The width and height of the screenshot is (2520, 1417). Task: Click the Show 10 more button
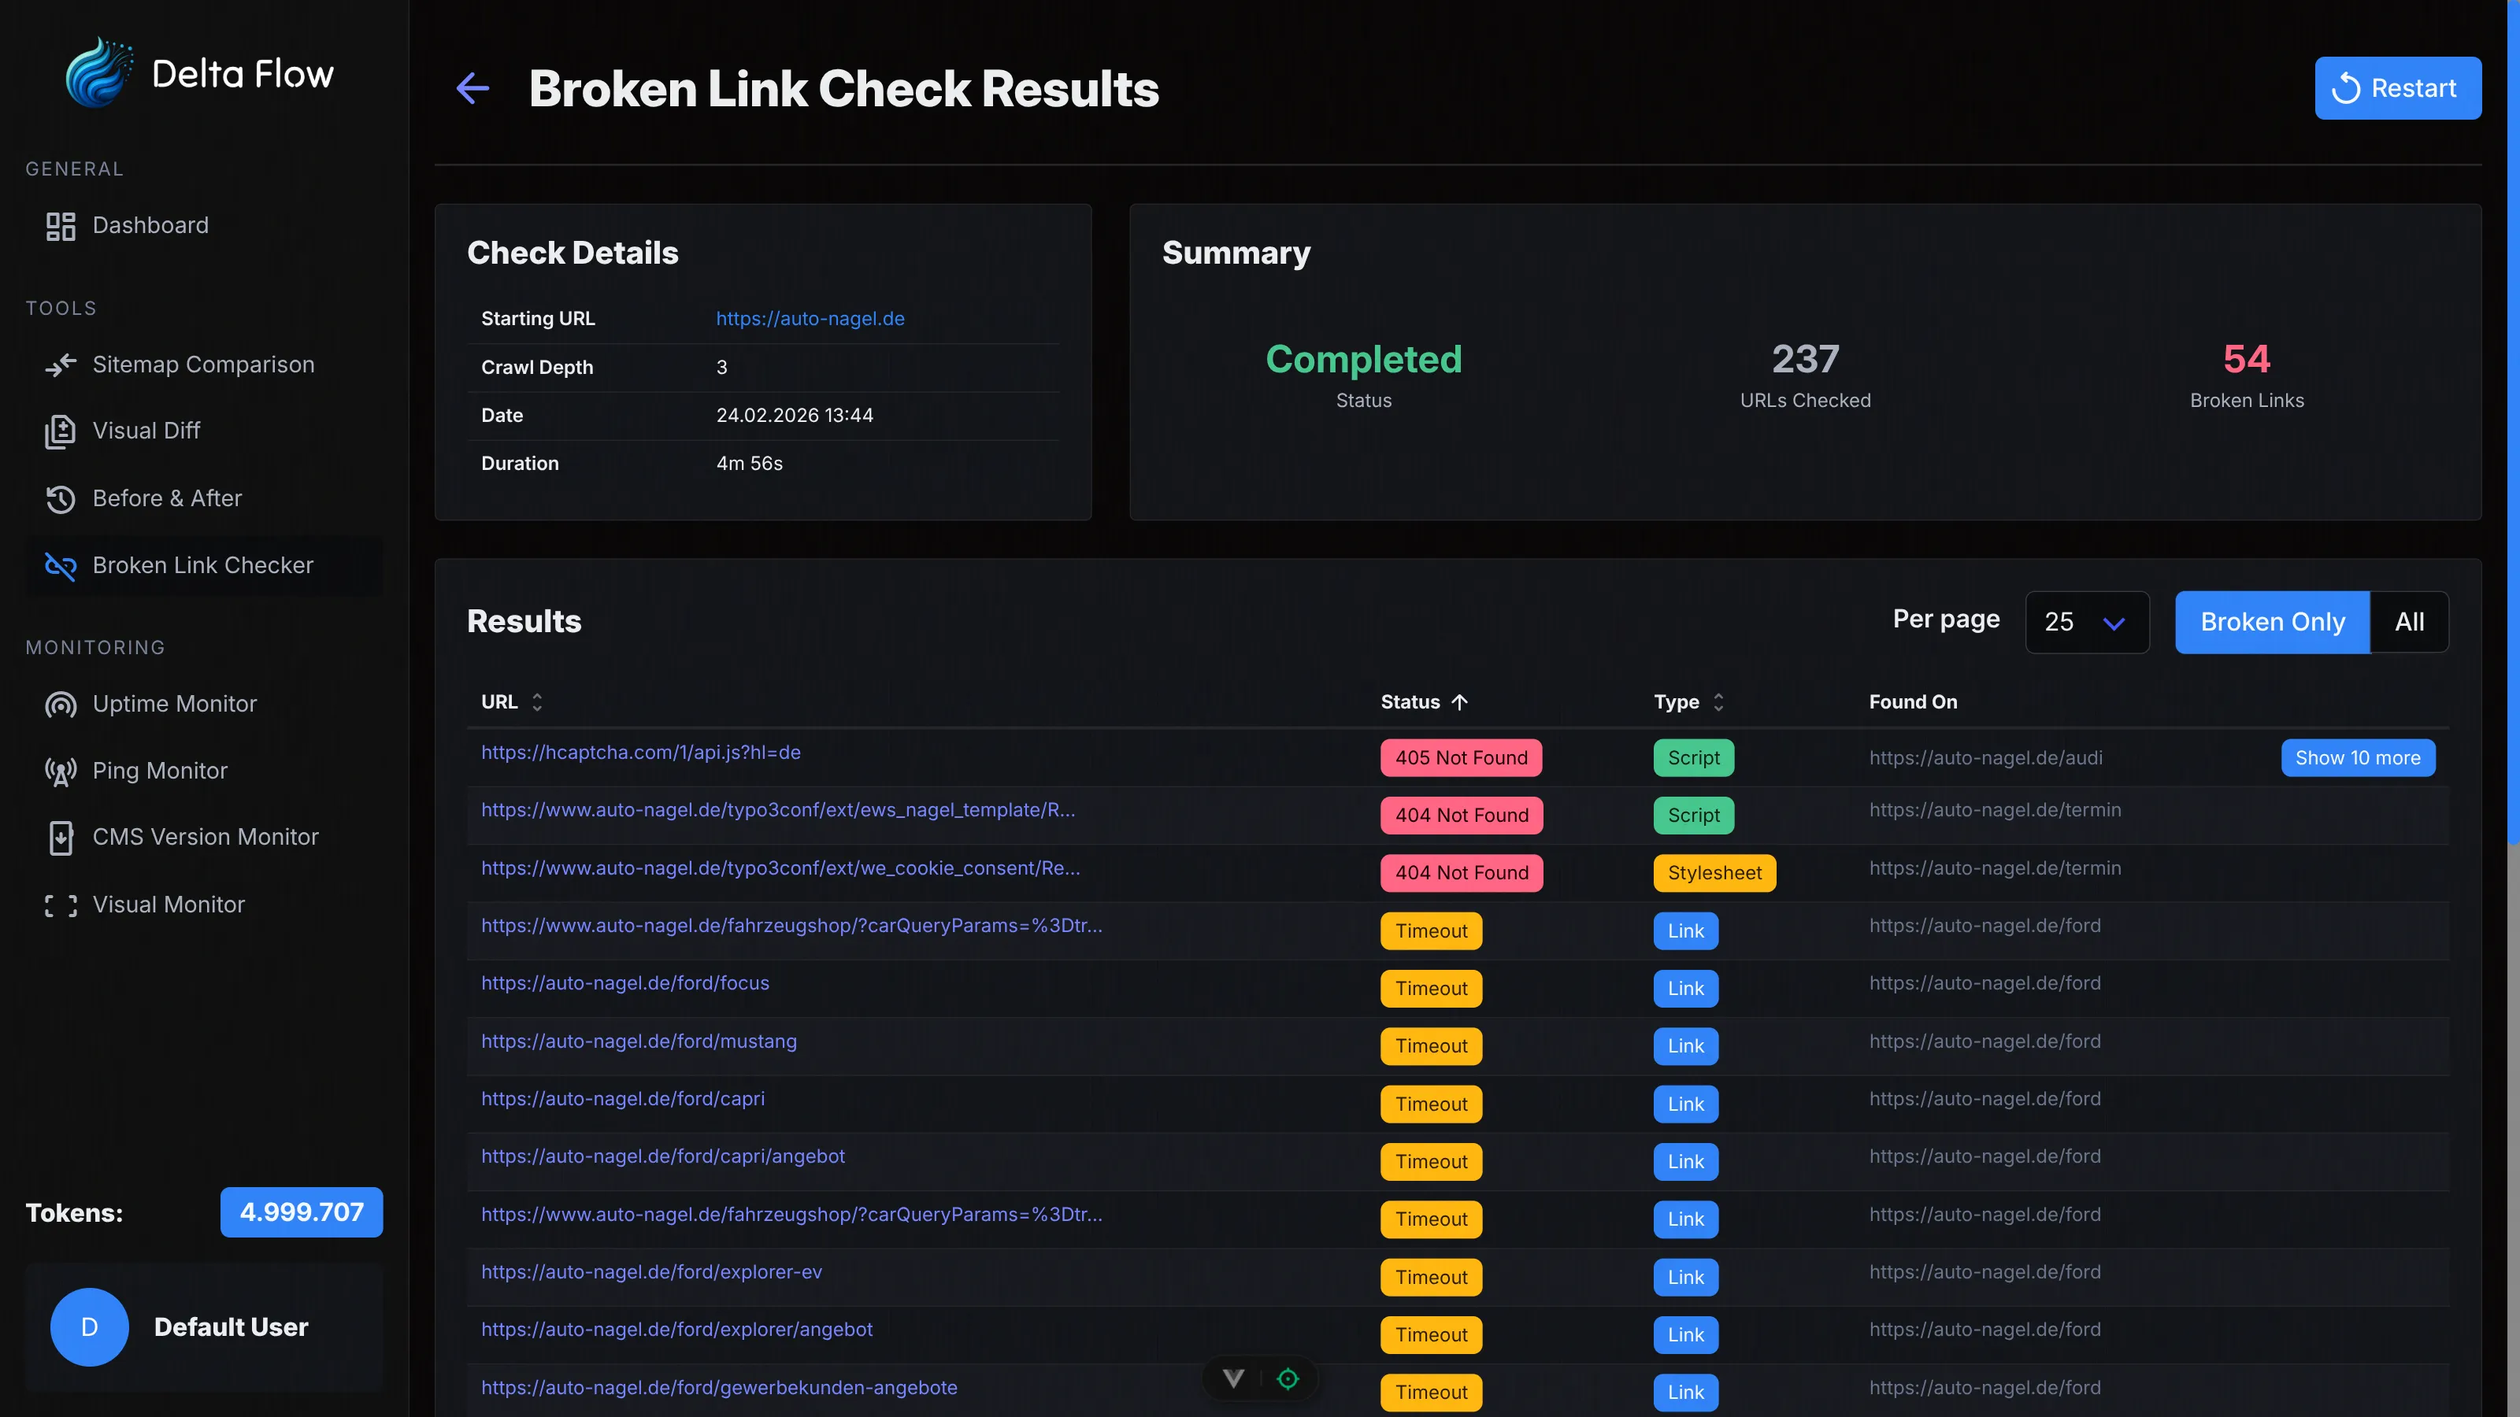pos(2358,758)
